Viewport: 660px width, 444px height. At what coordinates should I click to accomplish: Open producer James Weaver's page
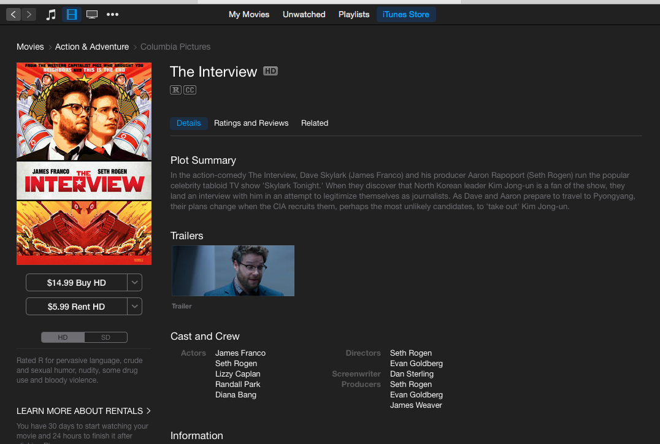[415, 405]
